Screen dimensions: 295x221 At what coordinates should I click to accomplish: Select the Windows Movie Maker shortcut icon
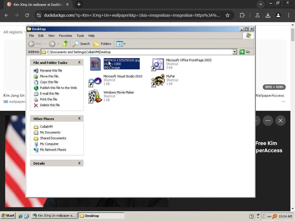(95, 96)
